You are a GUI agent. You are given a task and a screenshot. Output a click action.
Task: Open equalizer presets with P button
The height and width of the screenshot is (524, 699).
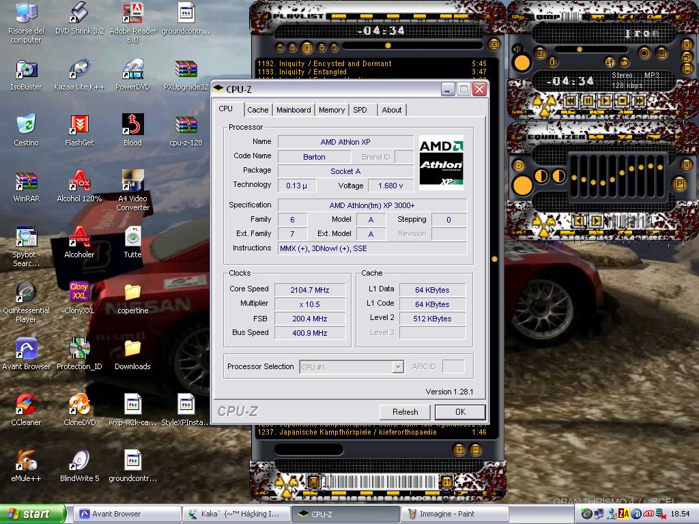click(679, 183)
